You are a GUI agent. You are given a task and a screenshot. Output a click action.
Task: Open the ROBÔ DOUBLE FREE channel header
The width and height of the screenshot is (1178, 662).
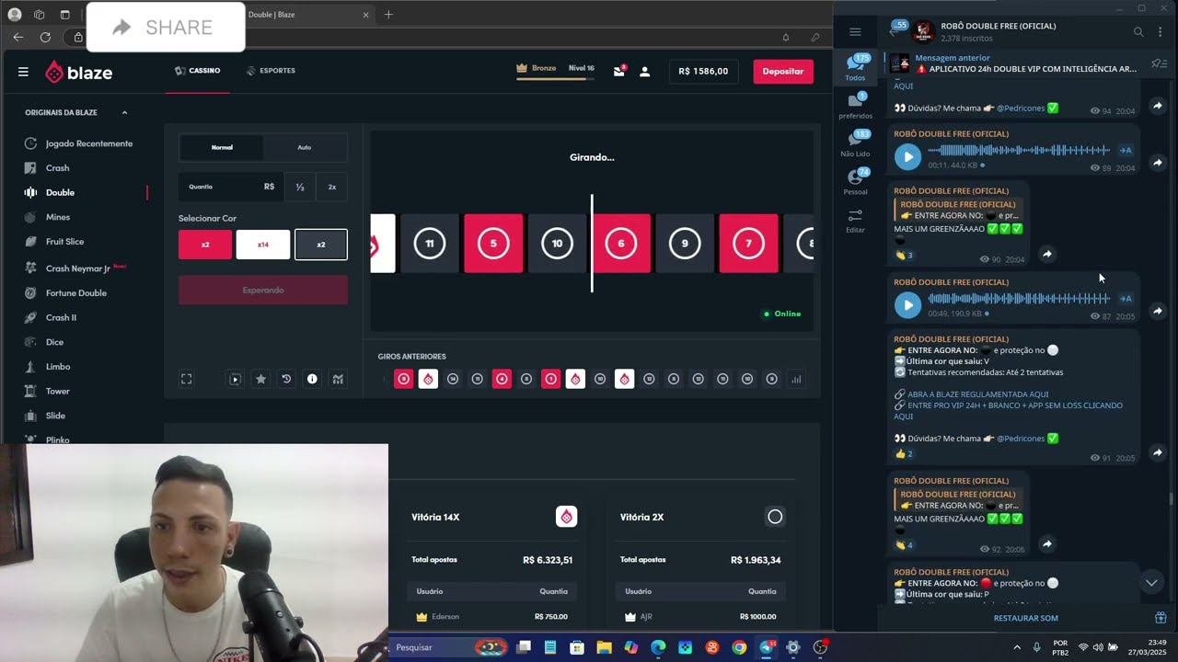tap(998, 32)
